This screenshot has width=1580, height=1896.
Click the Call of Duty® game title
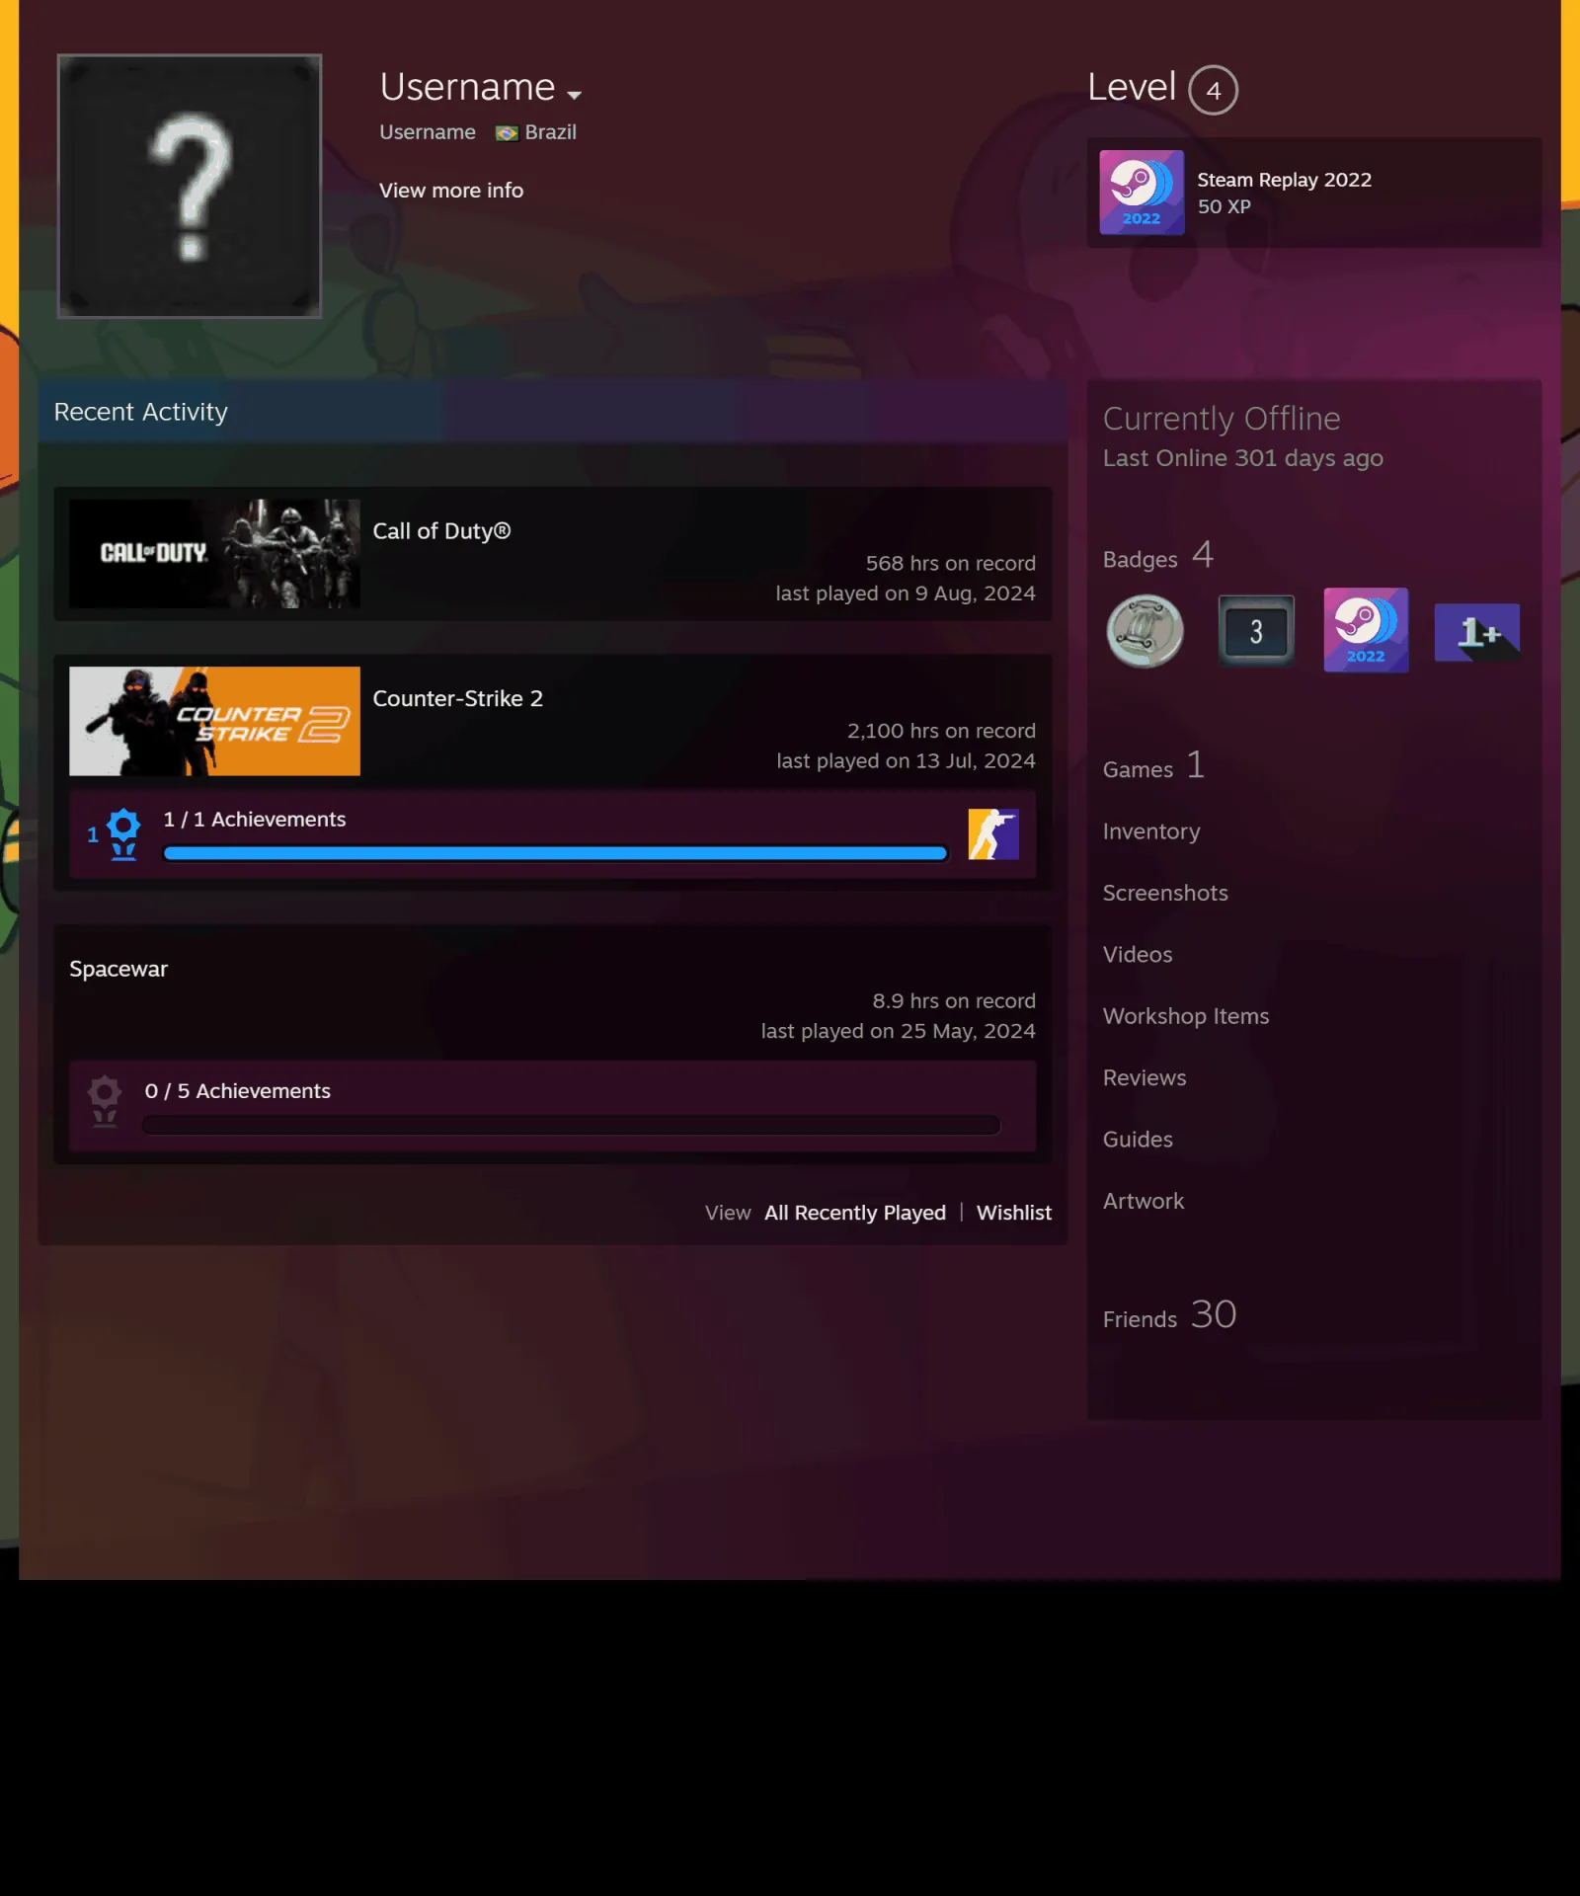(x=441, y=531)
